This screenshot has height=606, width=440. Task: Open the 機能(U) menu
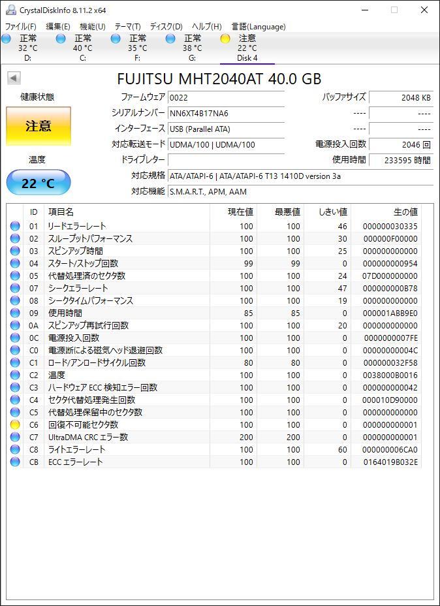point(92,27)
